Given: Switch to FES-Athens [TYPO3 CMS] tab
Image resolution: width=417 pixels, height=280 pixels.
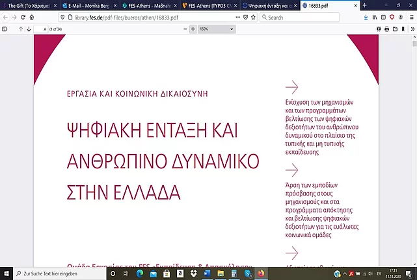Looking at the screenshot, I should [x=209, y=6].
